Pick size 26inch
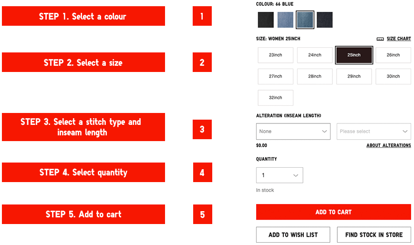 (x=393, y=55)
